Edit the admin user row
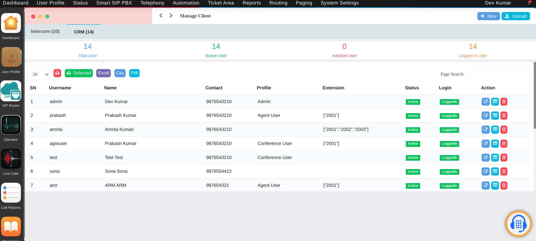Image resolution: width=536 pixels, height=241 pixels. pyautogui.click(x=486, y=102)
